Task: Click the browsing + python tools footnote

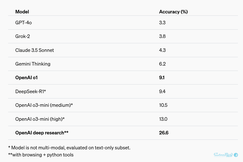Action: (41, 155)
